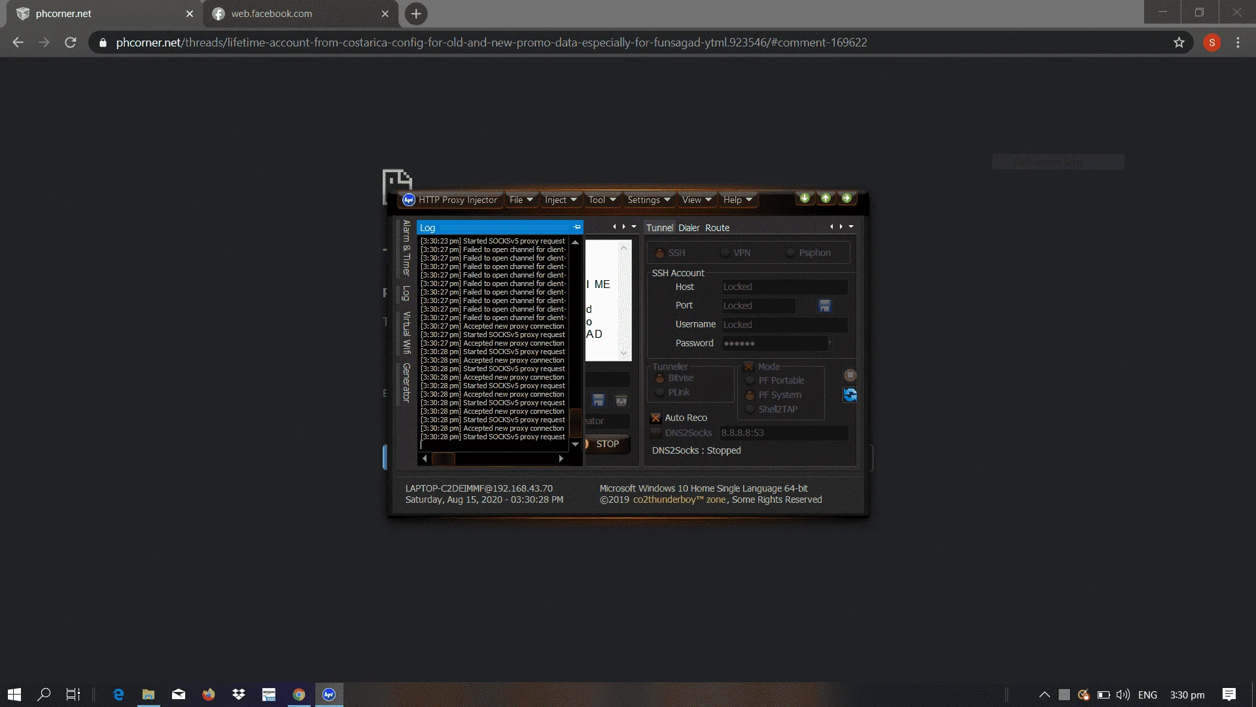Click the green up-arrow icon in title bar
Viewport: 1256px width, 707px height.
tap(826, 198)
